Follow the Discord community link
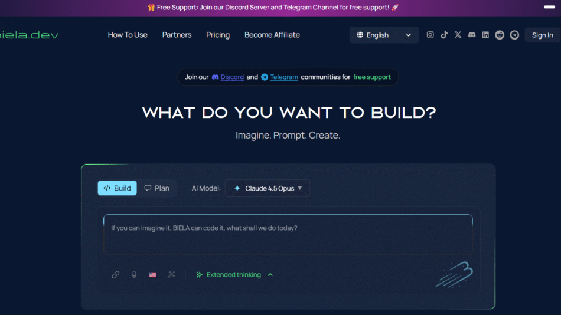Viewport: 561px width, 315px height. (x=231, y=77)
